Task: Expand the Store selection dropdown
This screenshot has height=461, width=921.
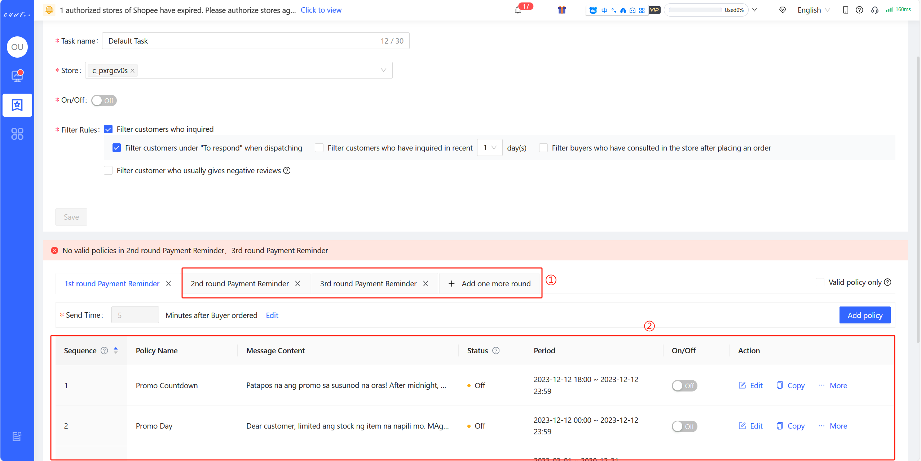Action: (383, 70)
